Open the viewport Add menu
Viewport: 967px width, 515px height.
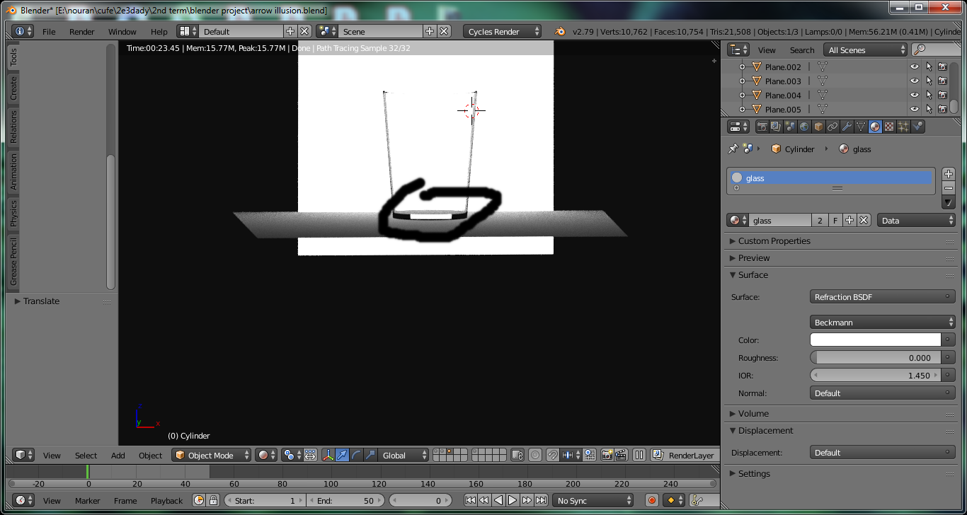pos(118,455)
